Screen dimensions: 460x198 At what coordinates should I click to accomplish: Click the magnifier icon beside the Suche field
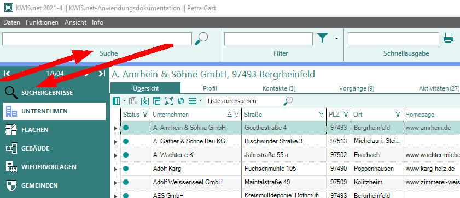click(x=201, y=39)
